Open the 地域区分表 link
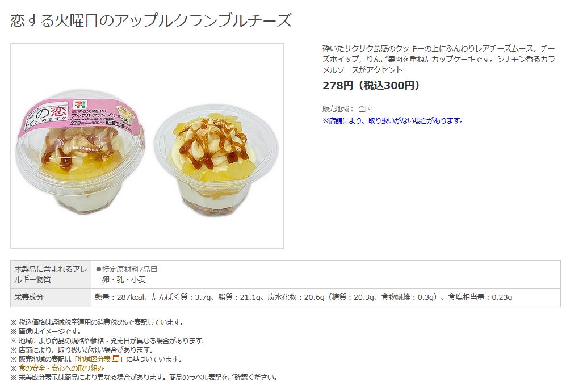Image resolution: width=587 pixels, height=390 pixels. [x=94, y=359]
